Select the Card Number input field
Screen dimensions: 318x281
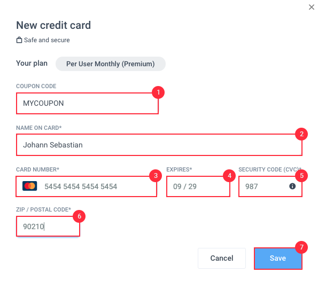pos(86,186)
